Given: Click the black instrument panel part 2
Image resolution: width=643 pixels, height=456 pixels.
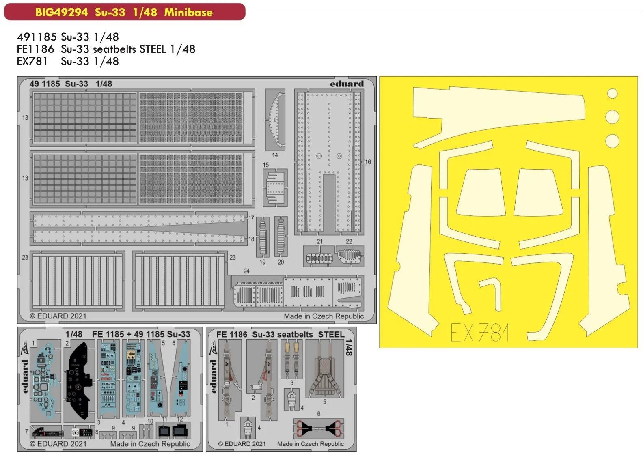Looking at the screenshot, I should click(x=78, y=380).
